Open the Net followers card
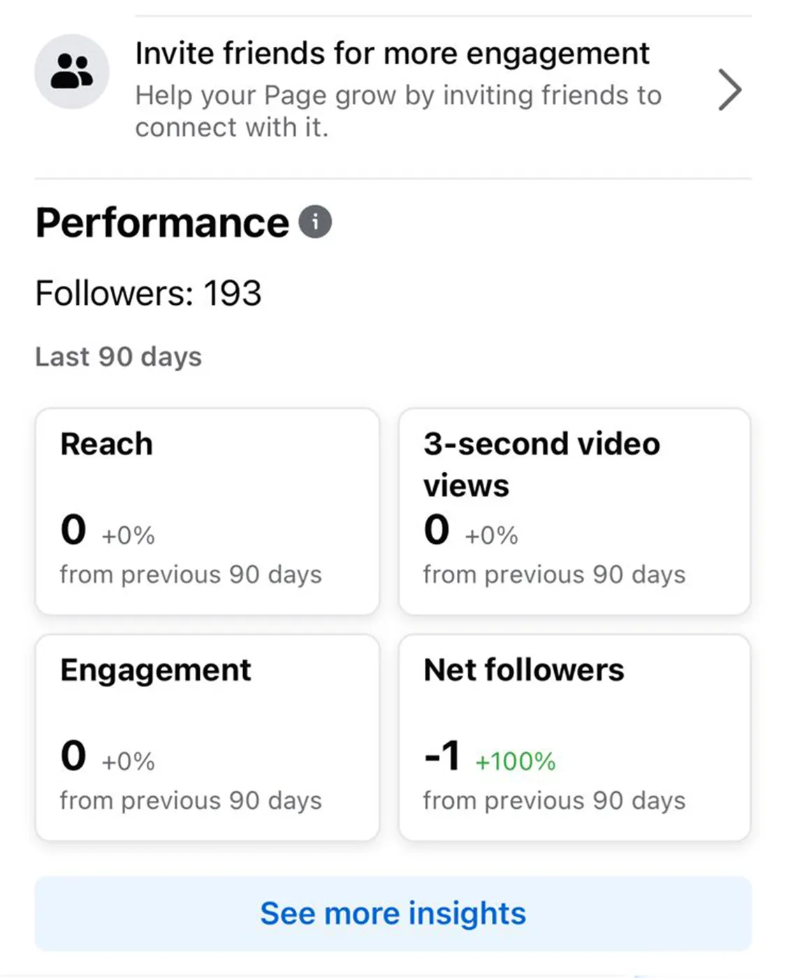Screen dimensions: 786x978 coord(574,738)
